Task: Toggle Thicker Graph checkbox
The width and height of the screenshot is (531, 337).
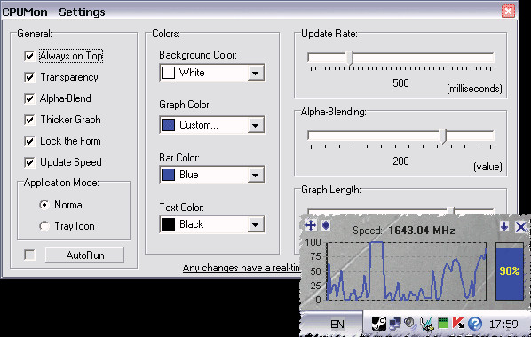Action: pyautogui.click(x=29, y=120)
